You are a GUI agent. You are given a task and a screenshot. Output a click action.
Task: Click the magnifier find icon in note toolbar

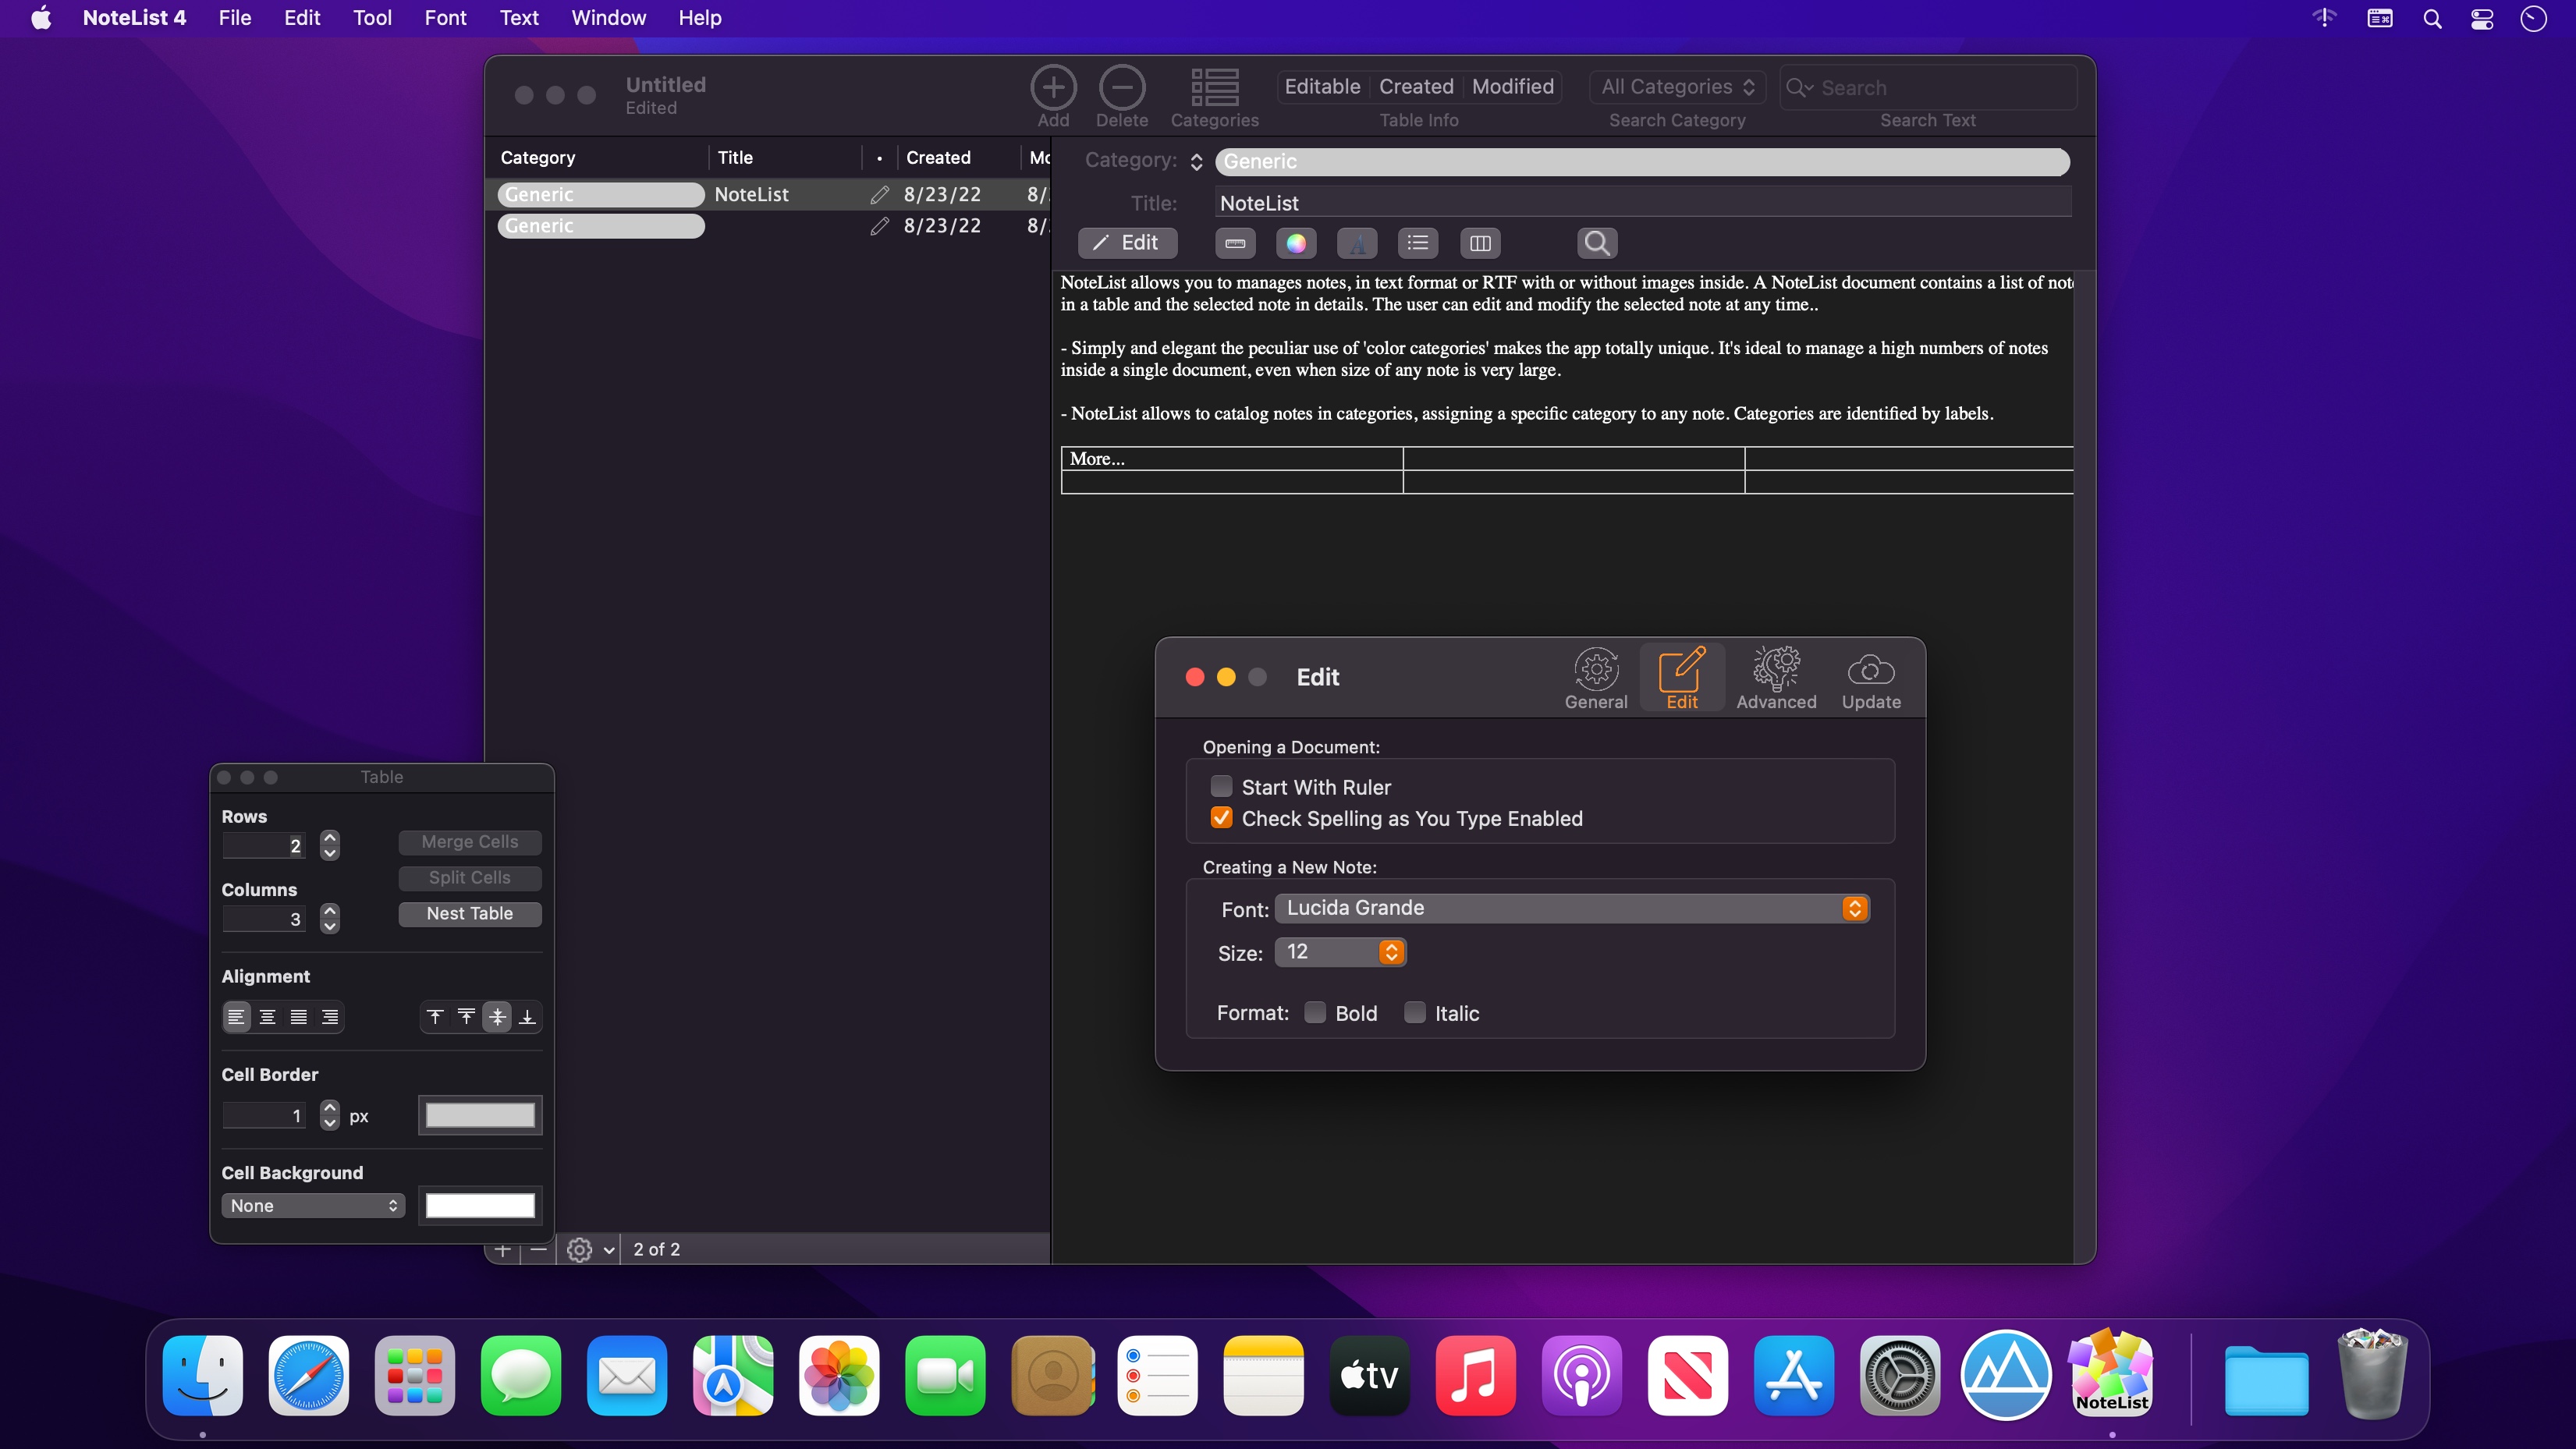(1597, 243)
